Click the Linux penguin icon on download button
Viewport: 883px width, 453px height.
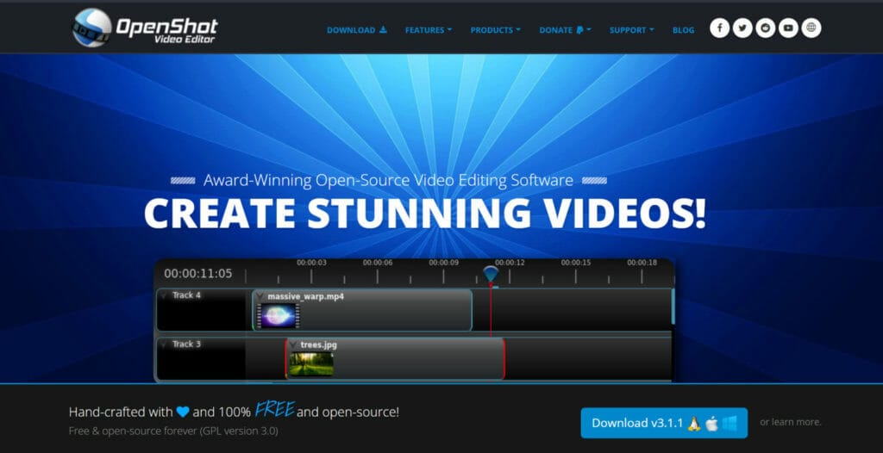pyautogui.click(x=694, y=424)
